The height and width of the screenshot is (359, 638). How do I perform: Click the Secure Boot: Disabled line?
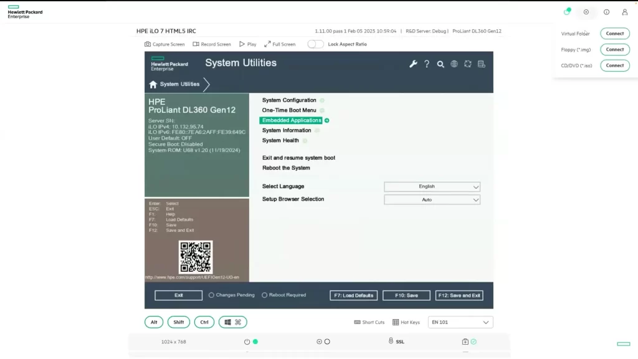click(175, 144)
